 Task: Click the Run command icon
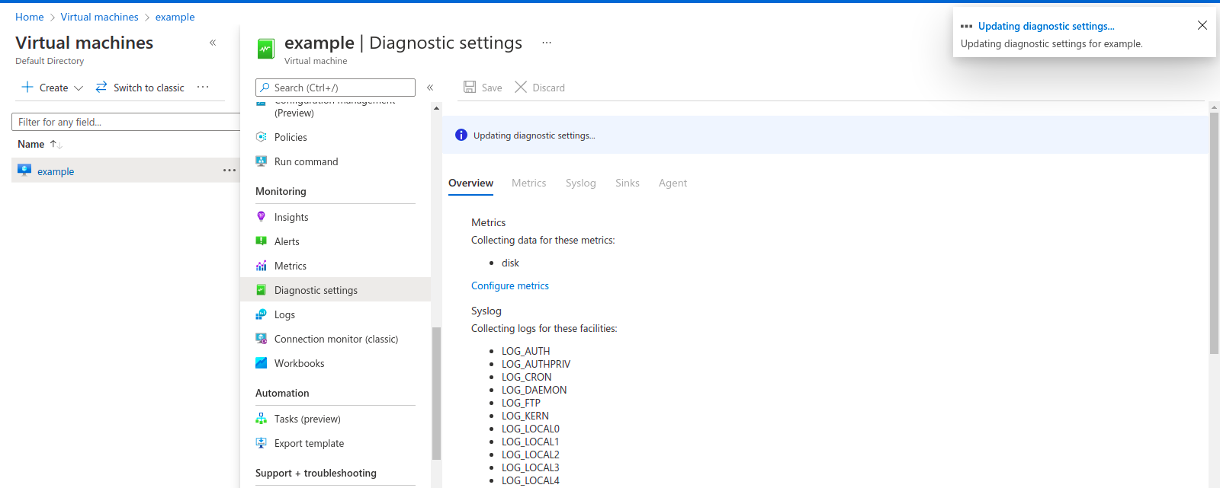tap(261, 161)
